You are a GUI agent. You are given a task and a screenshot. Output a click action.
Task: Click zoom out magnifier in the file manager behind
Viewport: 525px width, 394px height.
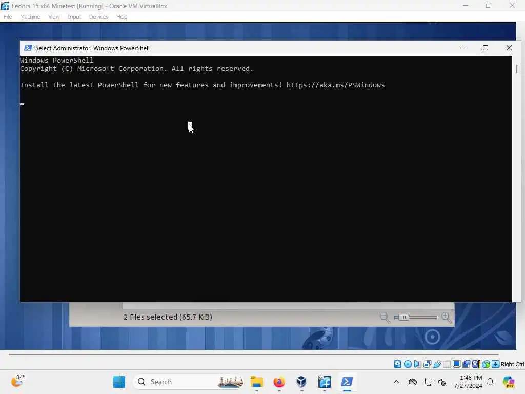tap(385, 317)
